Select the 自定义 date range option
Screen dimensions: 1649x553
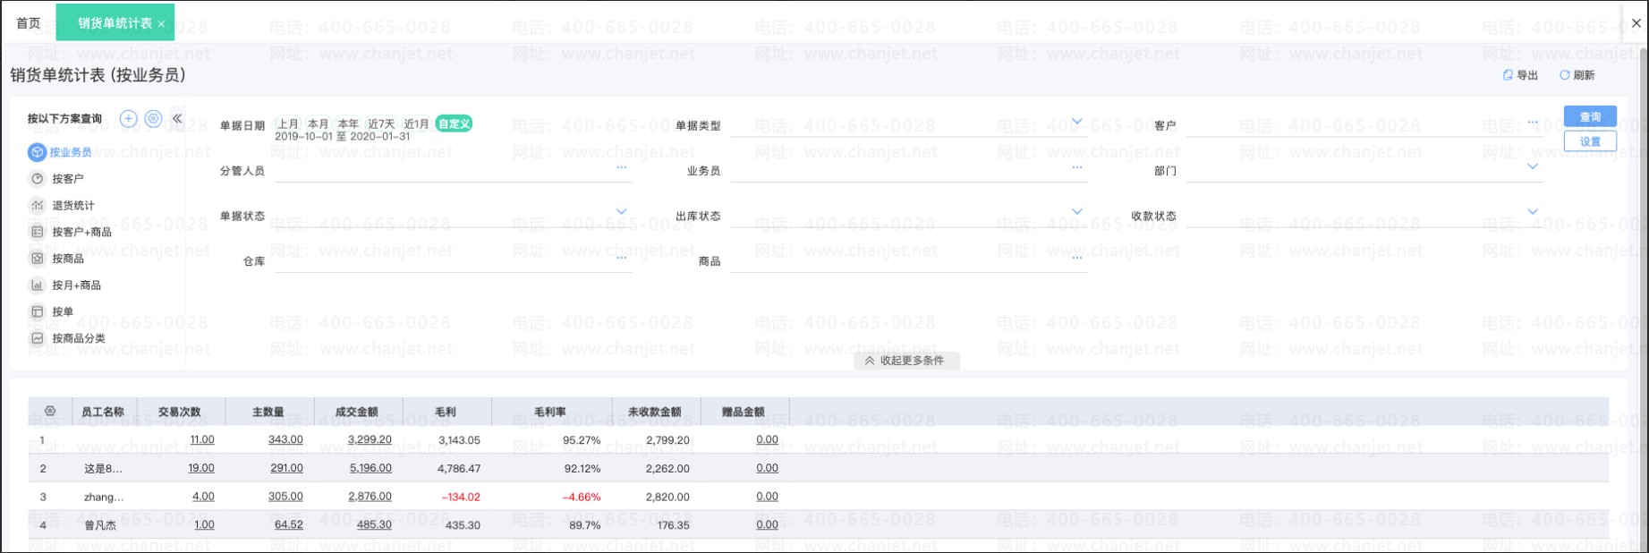click(454, 123)
